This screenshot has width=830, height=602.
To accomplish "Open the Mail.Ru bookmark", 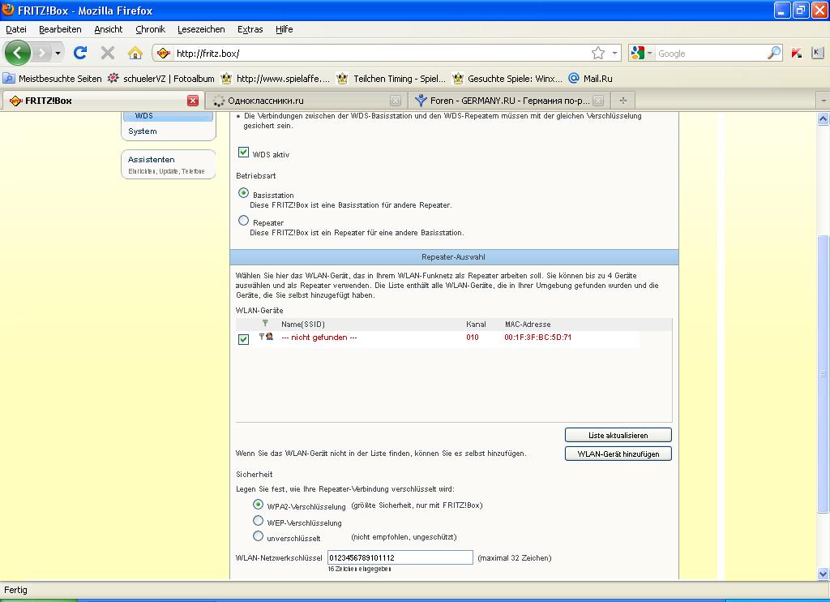I will pyautogui.click(x=590, y=79).
